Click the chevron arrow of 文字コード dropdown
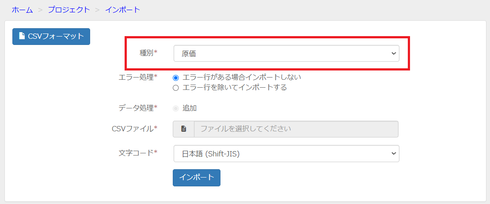Viewport: 490px width, 204px height. (x=393, y=153)
